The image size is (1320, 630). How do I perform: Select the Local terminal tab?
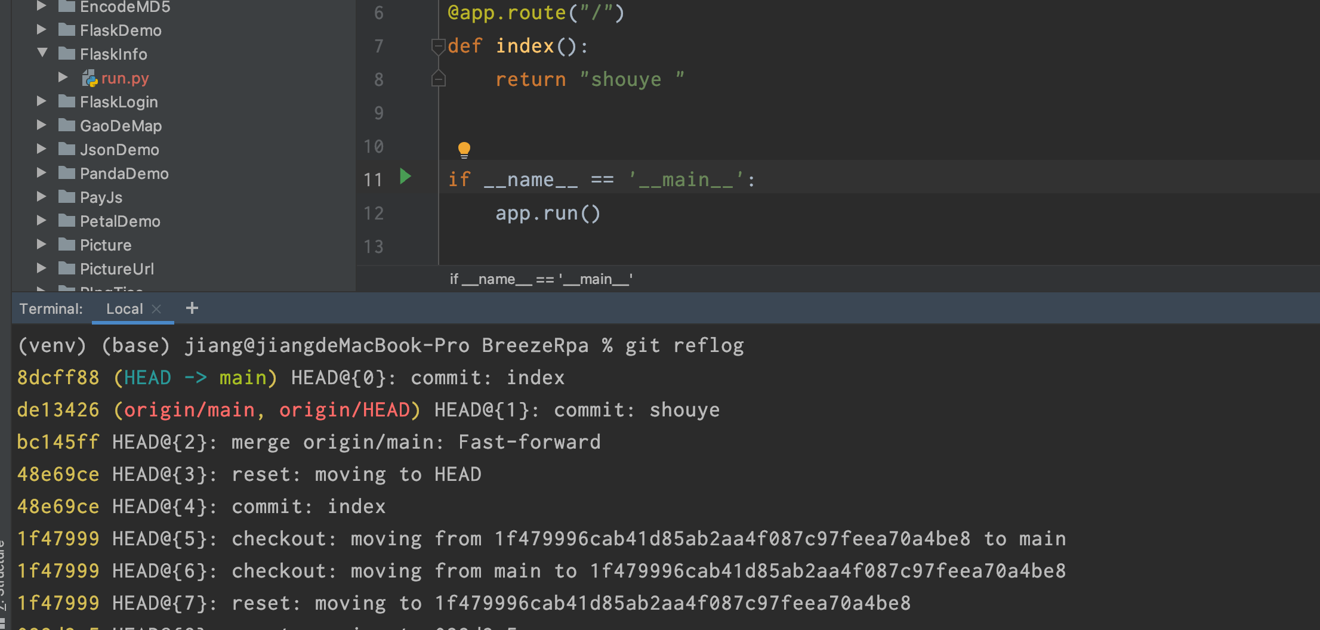(x=124, y=308)
